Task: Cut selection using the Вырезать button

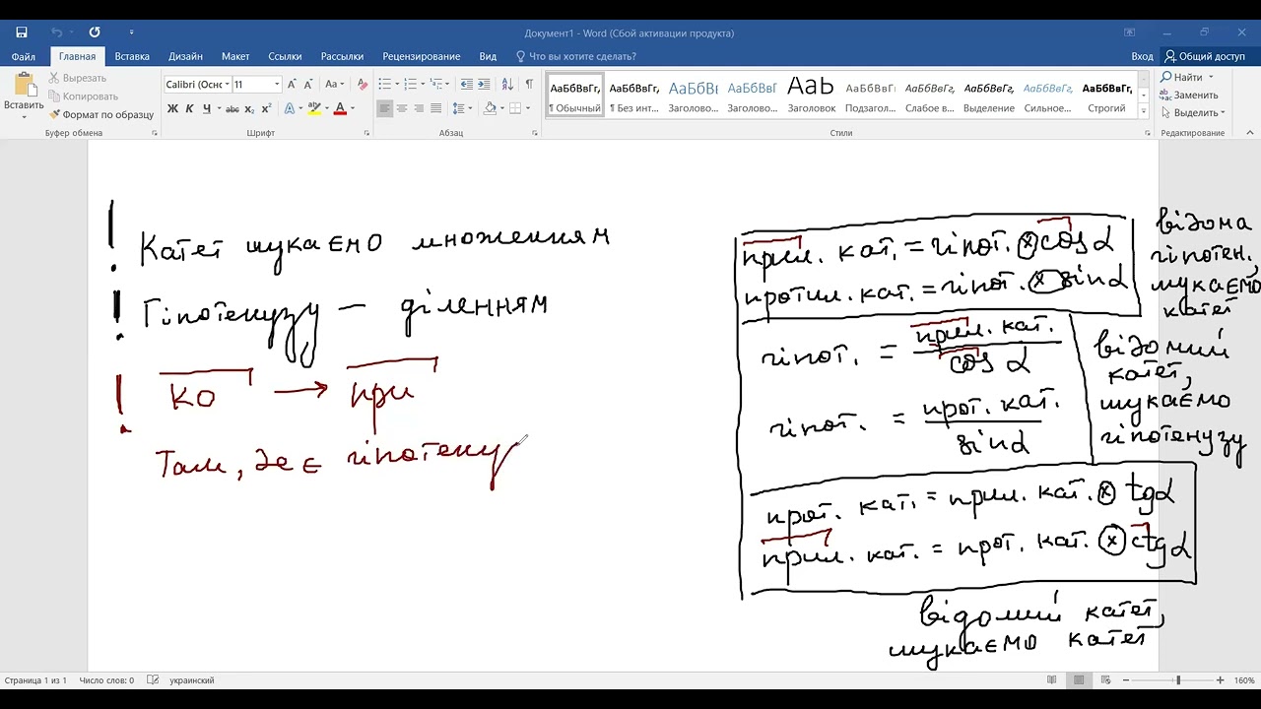Action: [x=77, y=78]
